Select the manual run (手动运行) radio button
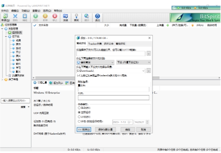 pos(79,108)
